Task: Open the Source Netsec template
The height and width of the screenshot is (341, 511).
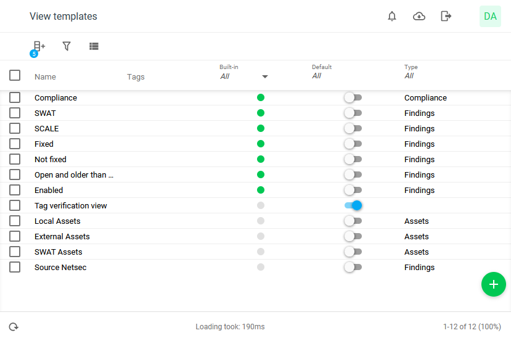Action: tap(60, 268)
